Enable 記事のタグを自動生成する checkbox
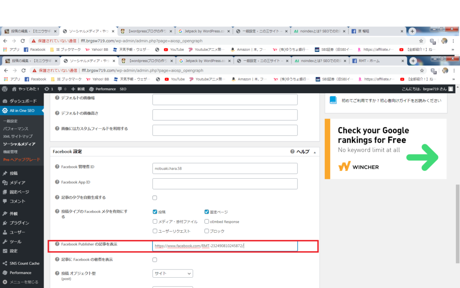This screenshot has width=460, height=288. [x=155, y=198]
